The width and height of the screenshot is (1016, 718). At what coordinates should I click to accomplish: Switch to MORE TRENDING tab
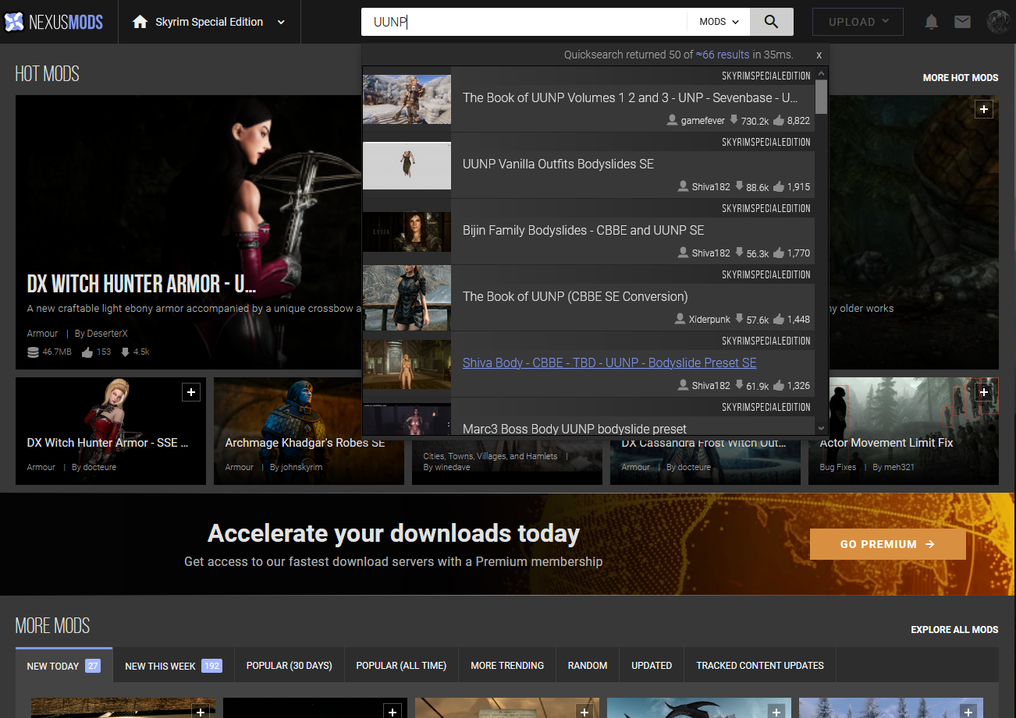[x=507, y=666]
